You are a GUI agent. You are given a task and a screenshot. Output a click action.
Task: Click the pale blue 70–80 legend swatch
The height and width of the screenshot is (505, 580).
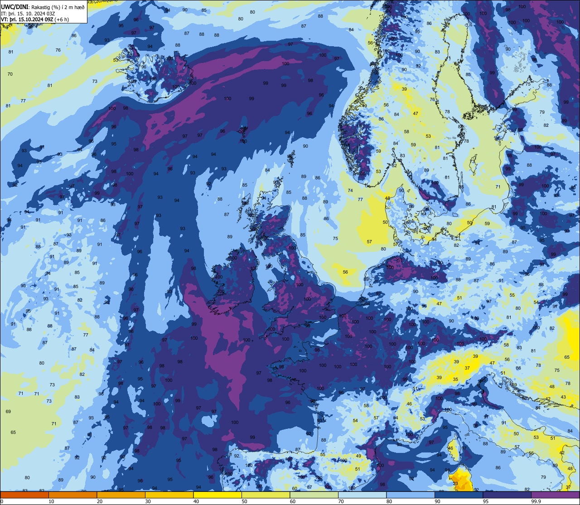click(362, 495)
